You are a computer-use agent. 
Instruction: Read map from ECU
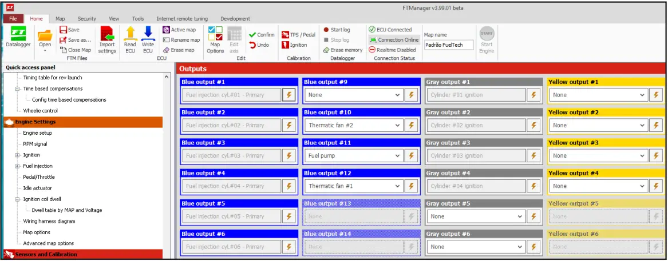[131, 39]
